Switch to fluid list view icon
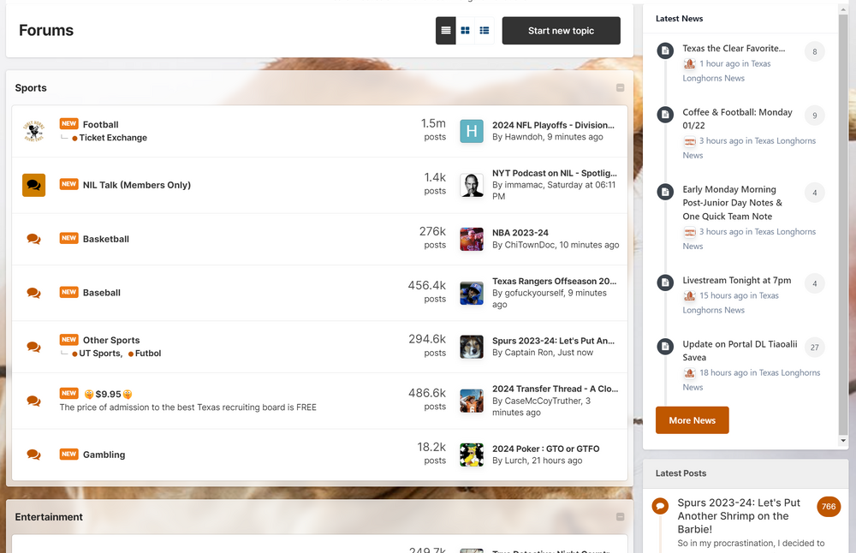The height and width of the screenshot is (553, 856). (484, 31)
